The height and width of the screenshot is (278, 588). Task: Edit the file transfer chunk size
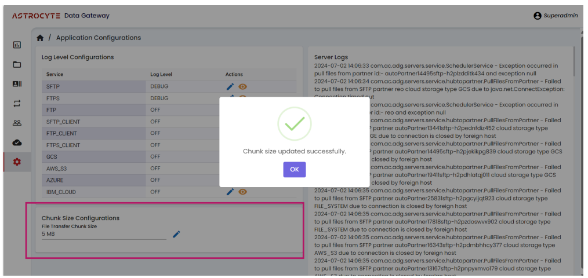coord(176,234)
